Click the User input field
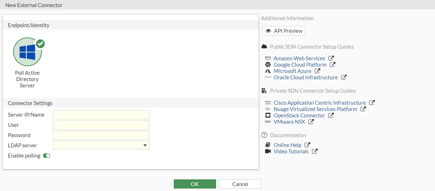This screenshot has height=191, width=435. [101, 125]
